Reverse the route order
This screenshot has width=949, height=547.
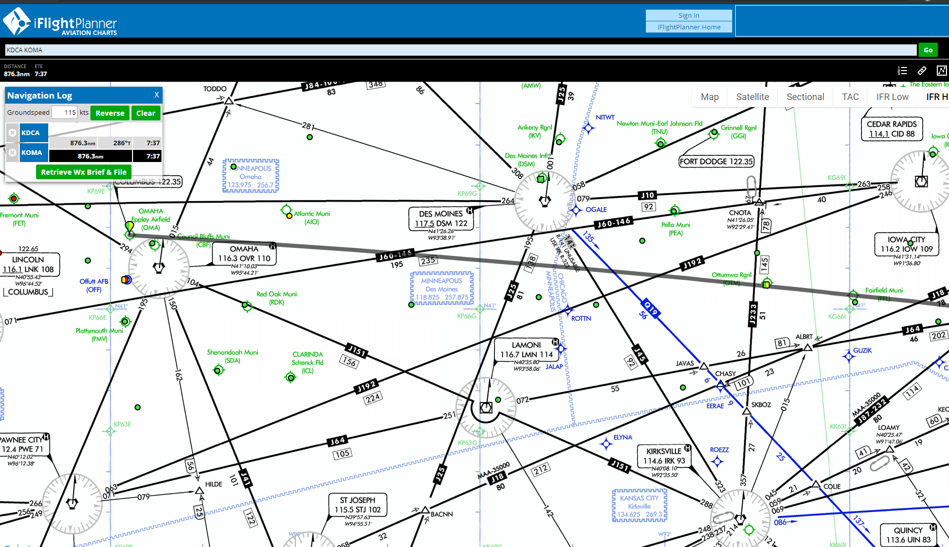point(110,113)
